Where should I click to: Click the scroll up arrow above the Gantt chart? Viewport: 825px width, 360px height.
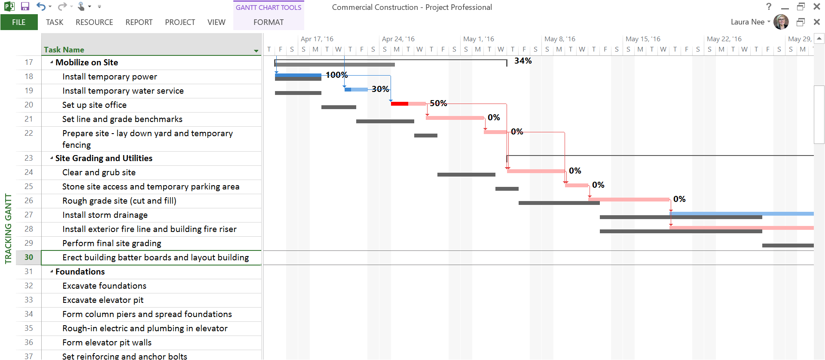tap(819, 39)
